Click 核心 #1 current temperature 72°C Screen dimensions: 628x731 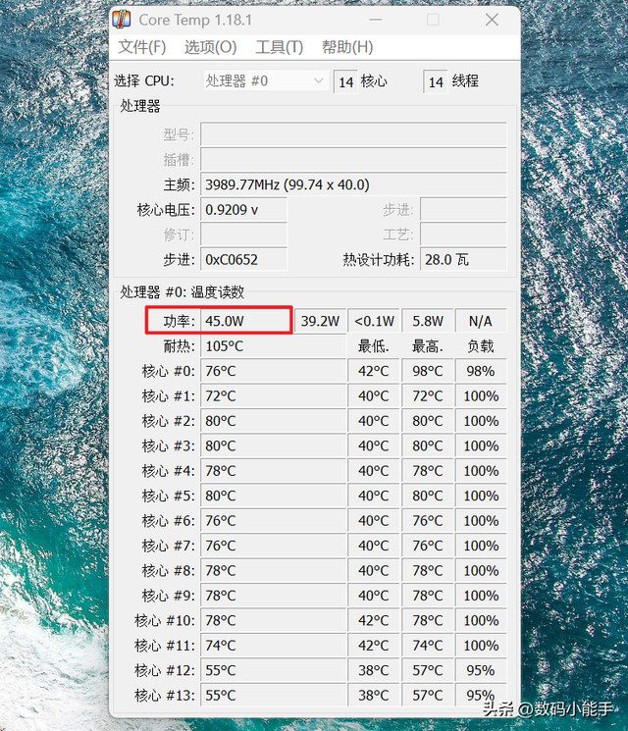[x=273, y=396]
